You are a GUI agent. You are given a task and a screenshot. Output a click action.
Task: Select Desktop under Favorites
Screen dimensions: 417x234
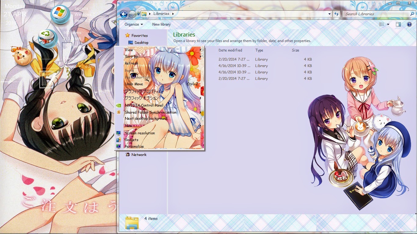(141, 43)
